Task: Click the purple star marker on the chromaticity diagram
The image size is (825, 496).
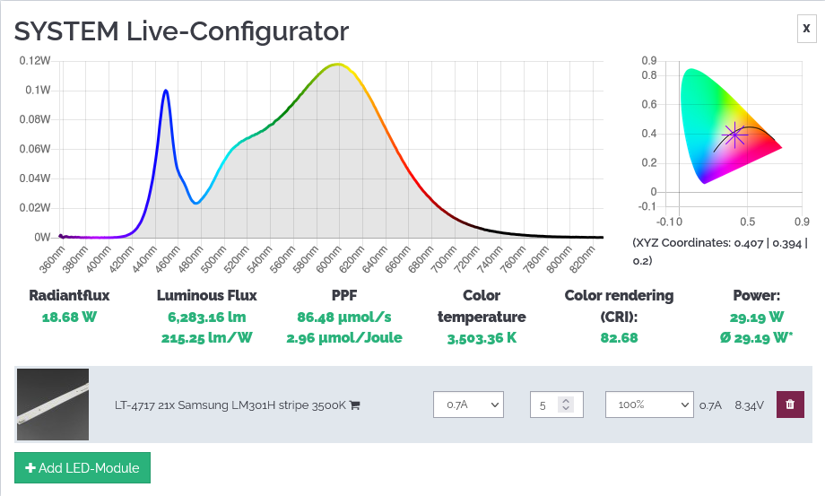Action: 734,135
